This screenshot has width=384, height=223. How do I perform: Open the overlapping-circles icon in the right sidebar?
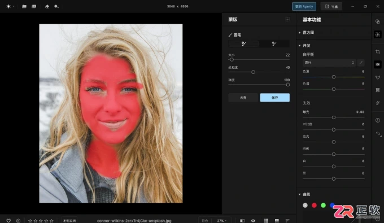(x=378, y=21)
